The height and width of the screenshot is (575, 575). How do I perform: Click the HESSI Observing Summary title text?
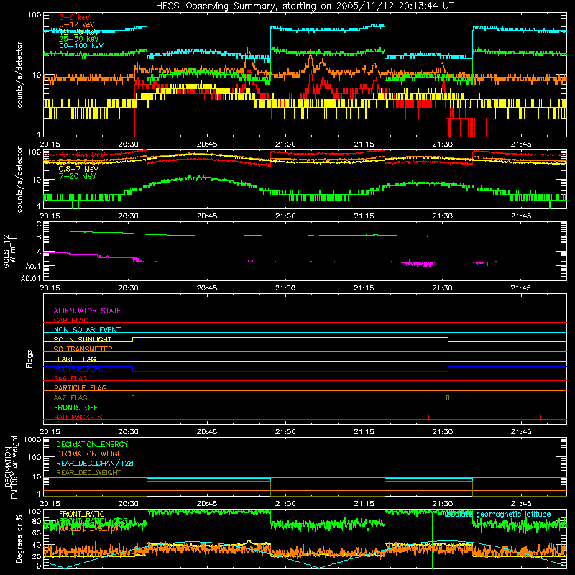click(304, 6)
